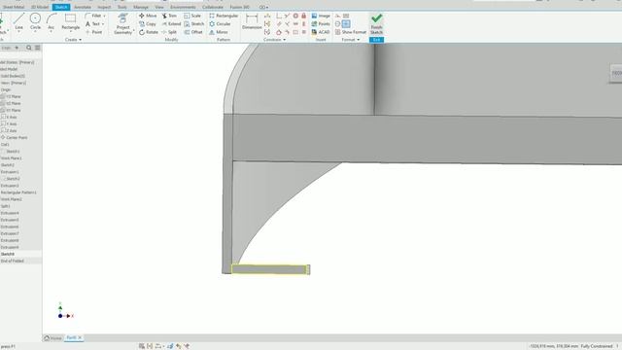Apply the Mirror pattern tool
This screenshot has height=350, width=622.
(x=219, y=32)
